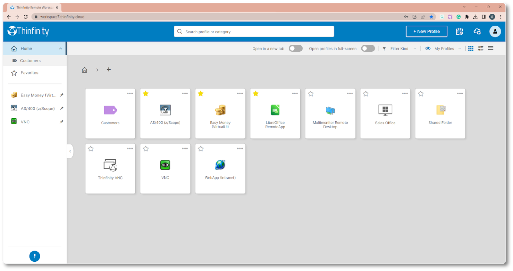Click the + New Profile button
Screen dimensions: 513x271
(x=426, y=31)
